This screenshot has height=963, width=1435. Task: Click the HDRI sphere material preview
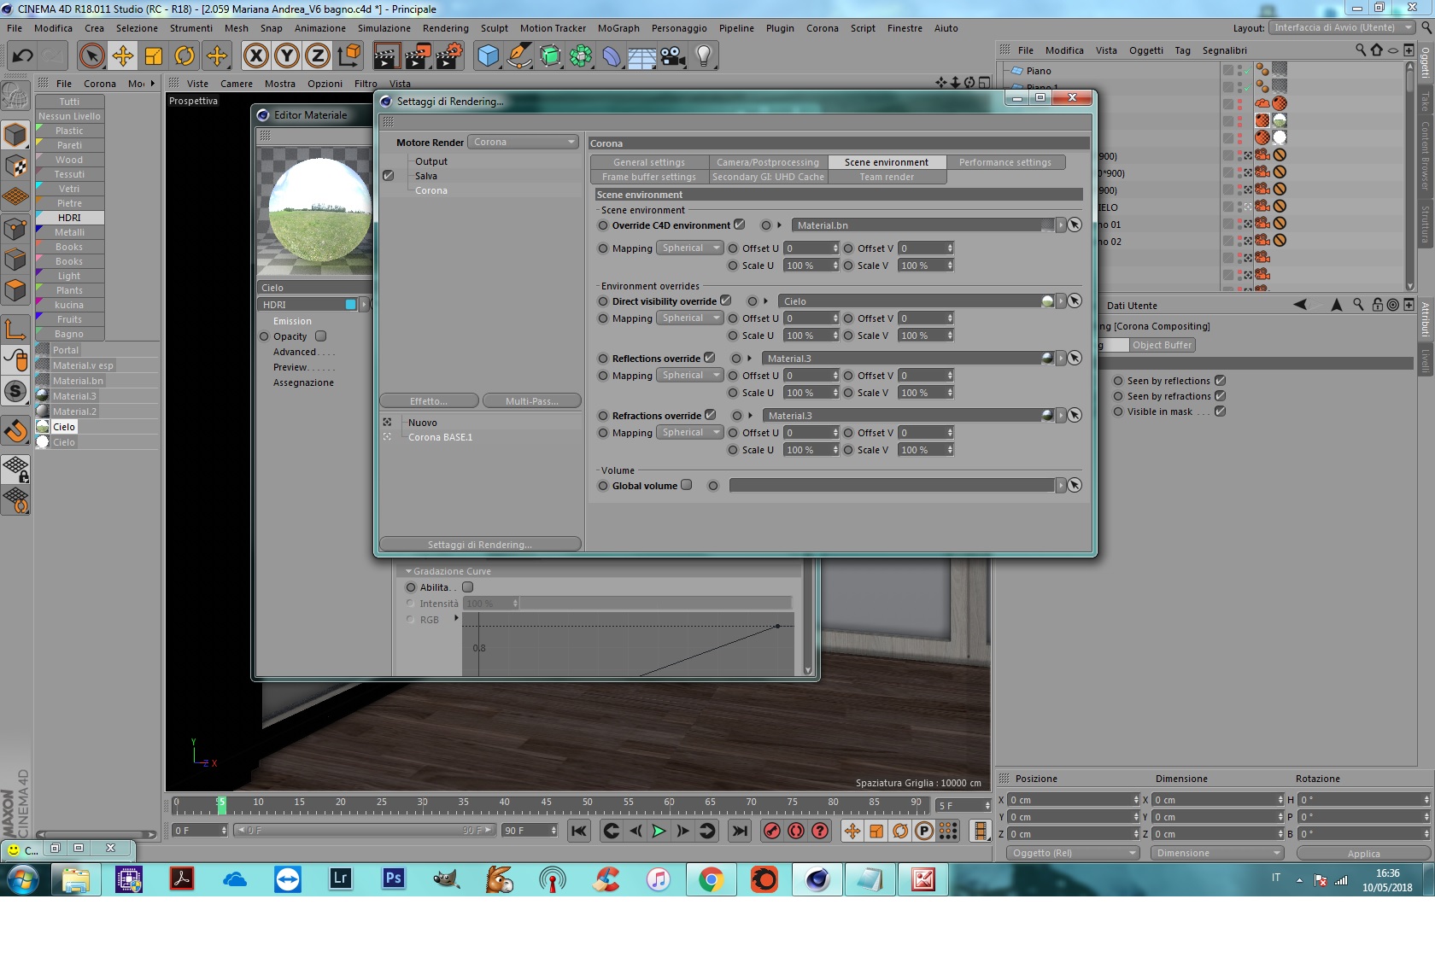coord(320,211)
